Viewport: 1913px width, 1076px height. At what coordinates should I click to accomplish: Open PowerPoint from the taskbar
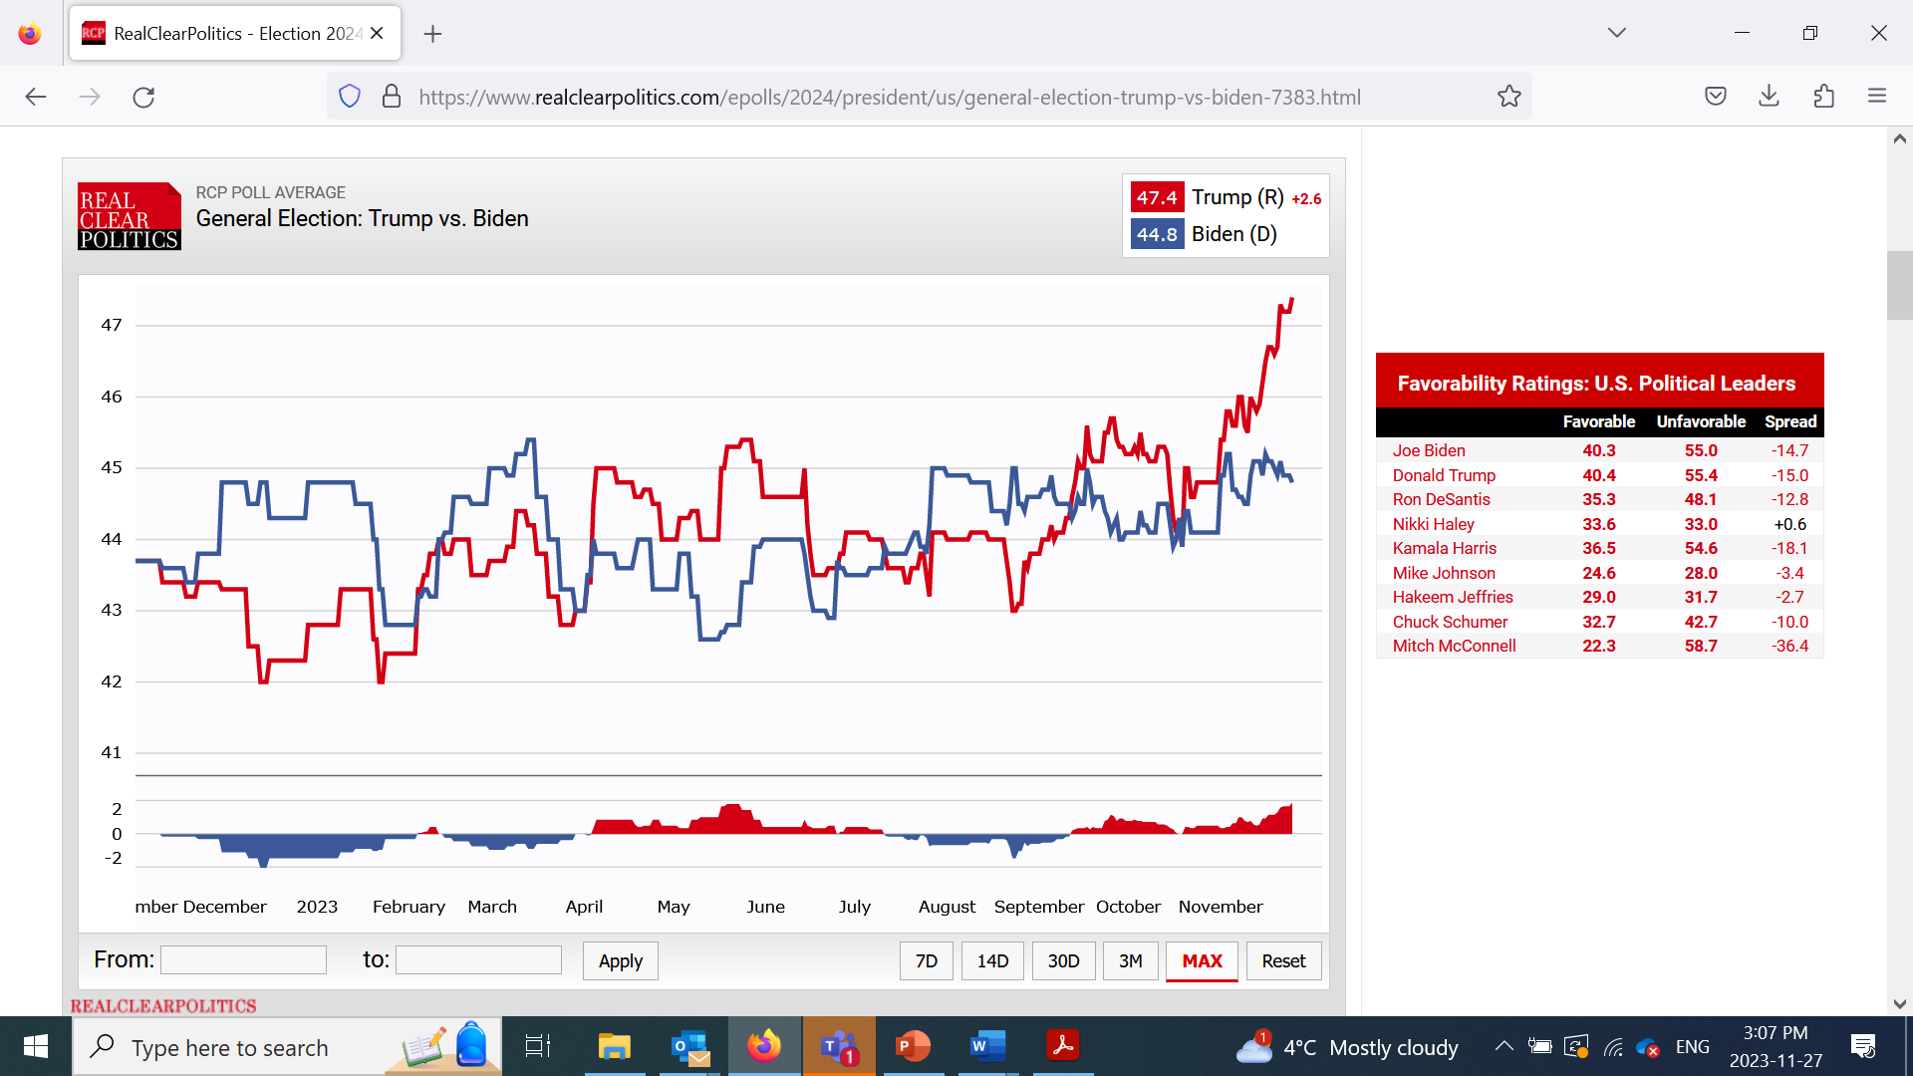pos(913,1046)
